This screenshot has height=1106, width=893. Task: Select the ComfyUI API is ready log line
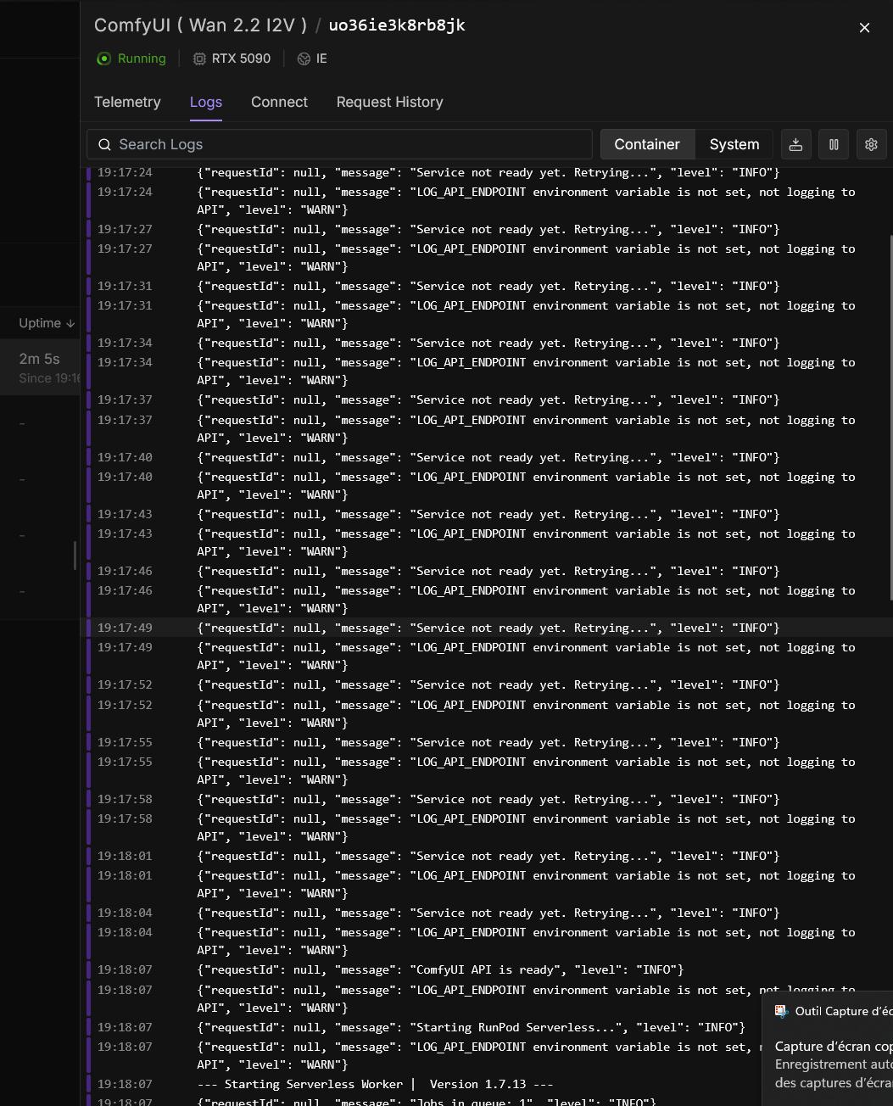[487, 969]
